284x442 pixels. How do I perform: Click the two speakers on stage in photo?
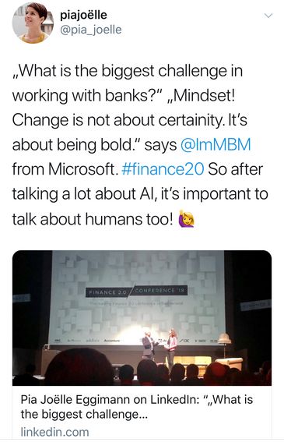pos(160,348)
